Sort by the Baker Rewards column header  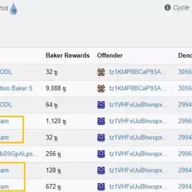(x=68, y=55)
